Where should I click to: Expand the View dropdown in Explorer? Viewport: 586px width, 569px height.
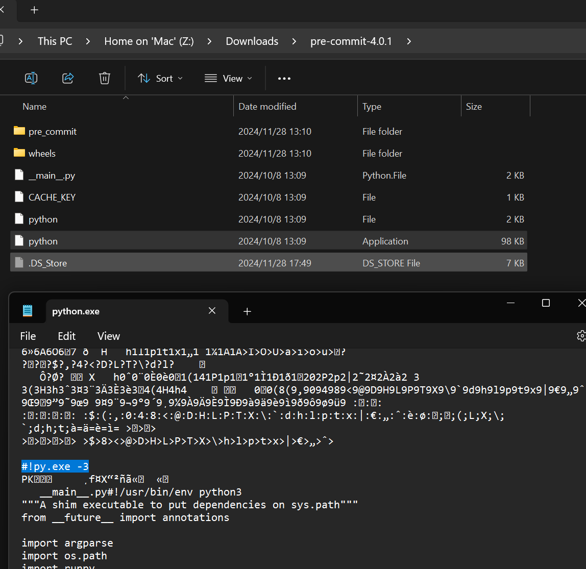click(x=228, y=78)
